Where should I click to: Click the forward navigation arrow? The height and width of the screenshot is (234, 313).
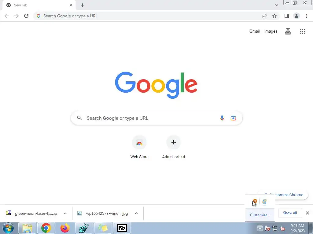point(17,16)
